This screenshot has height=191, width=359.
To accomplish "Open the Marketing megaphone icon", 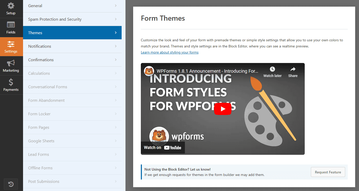I will click(11, 63).
